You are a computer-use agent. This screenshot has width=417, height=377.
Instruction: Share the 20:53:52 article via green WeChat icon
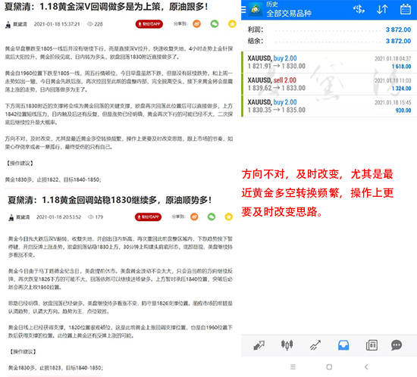[x=212, y=217]
